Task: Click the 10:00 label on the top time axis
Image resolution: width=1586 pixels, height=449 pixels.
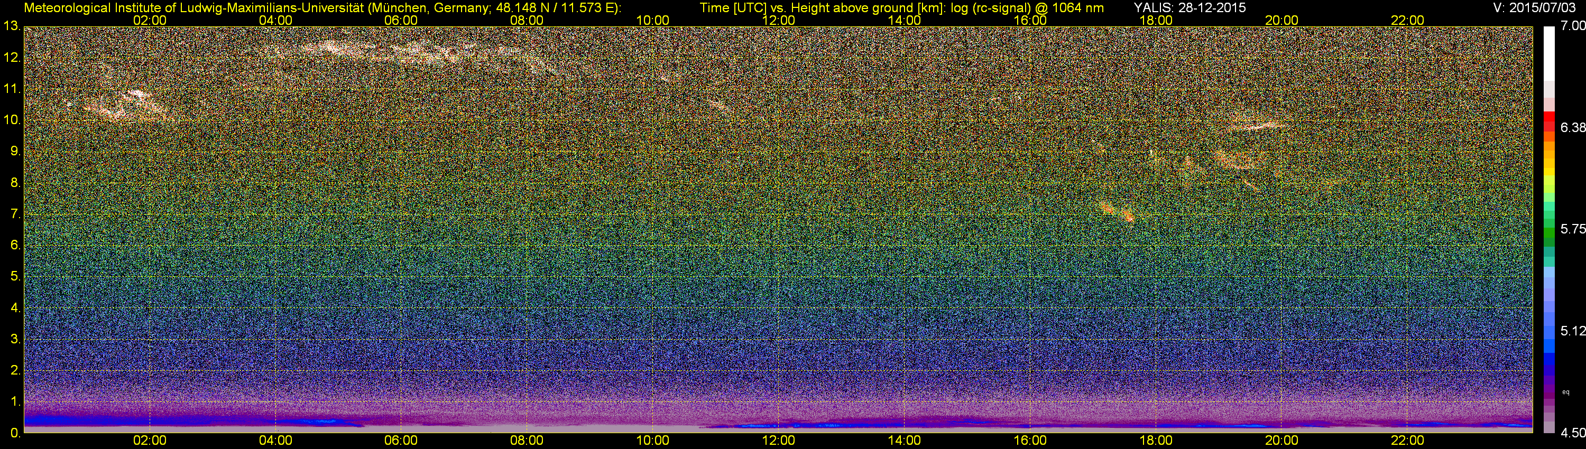Action: (x=652, y=20)
